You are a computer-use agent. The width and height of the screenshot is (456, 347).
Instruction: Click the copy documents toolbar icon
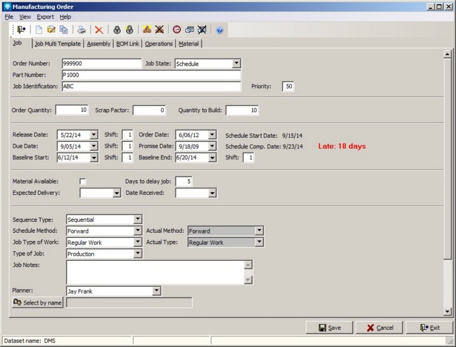pyautogui.click(x=63, y=30)
